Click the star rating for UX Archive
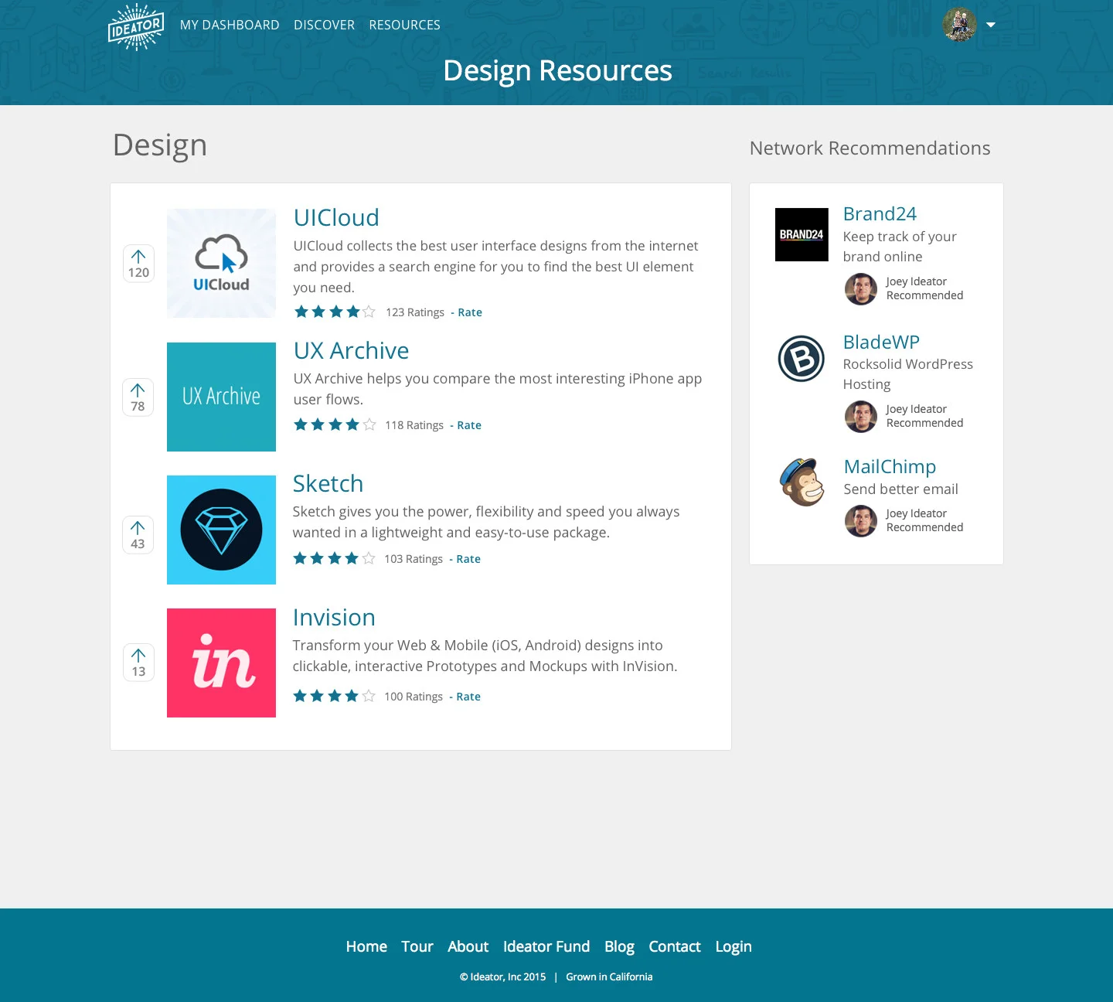The image size is (1113, 1002). [x=335, y=424]
